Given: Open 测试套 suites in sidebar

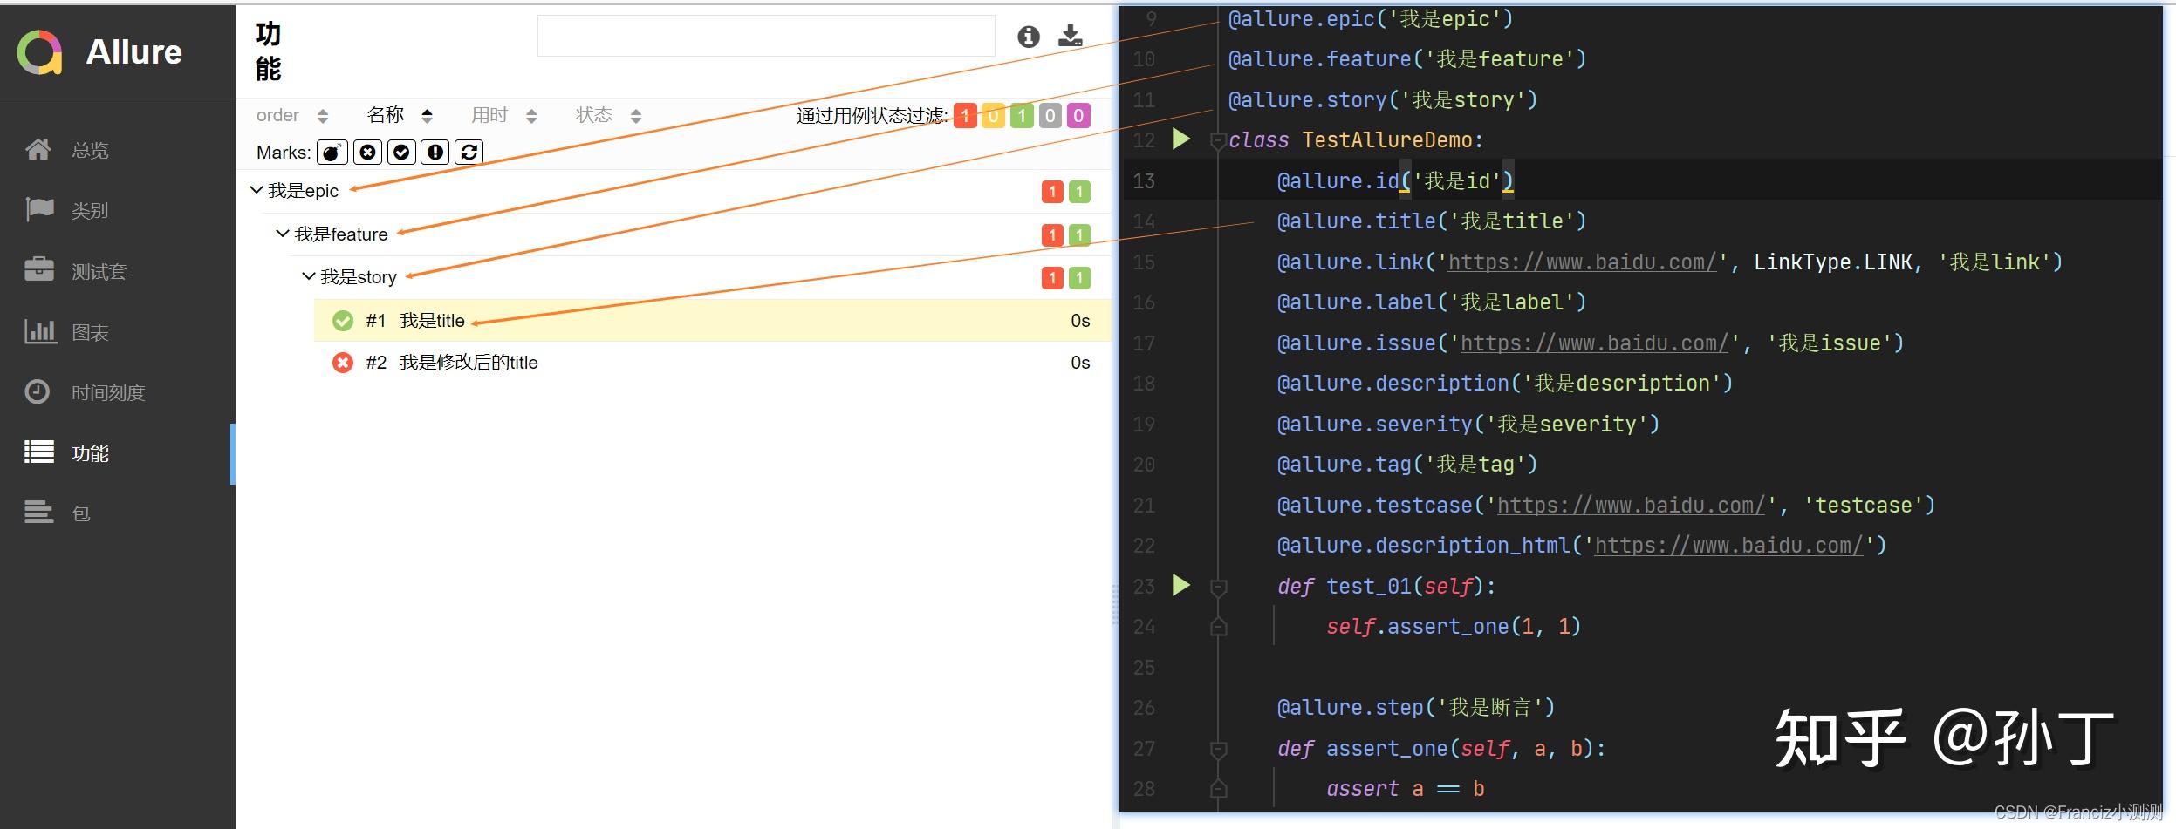Looking at the screenshot, I should coord(98,272).
